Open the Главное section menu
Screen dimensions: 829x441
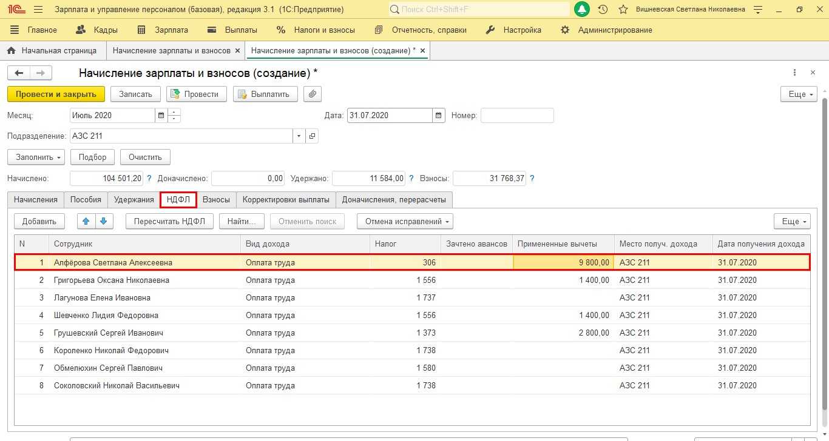click(34, 30)
